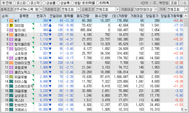Sort by 등락률 column header
Image resolution: width=189 pixels, height=113 pixels.
pos(68,16)
